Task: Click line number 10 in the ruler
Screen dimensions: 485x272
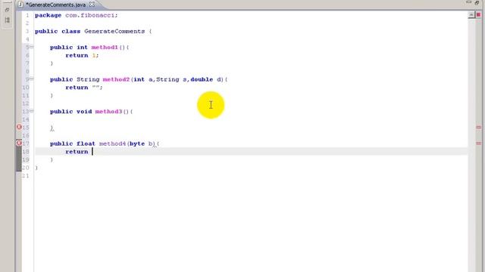Action: (26, 88)
